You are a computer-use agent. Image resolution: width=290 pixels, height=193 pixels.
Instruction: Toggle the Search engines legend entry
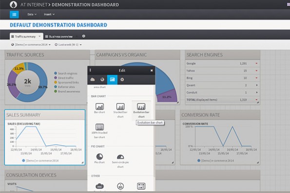click(x=66, y=74)
